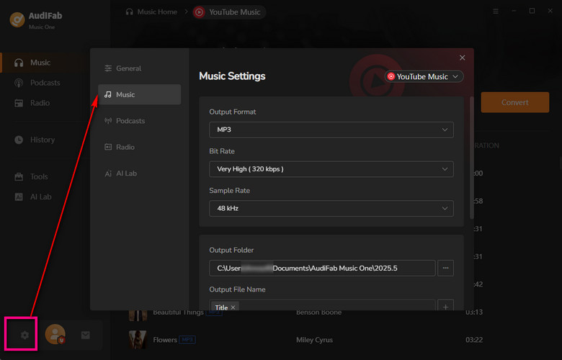Expand Sample Rate 48 kHz dropdown
The image size is (562, 360).
point(331,209)
